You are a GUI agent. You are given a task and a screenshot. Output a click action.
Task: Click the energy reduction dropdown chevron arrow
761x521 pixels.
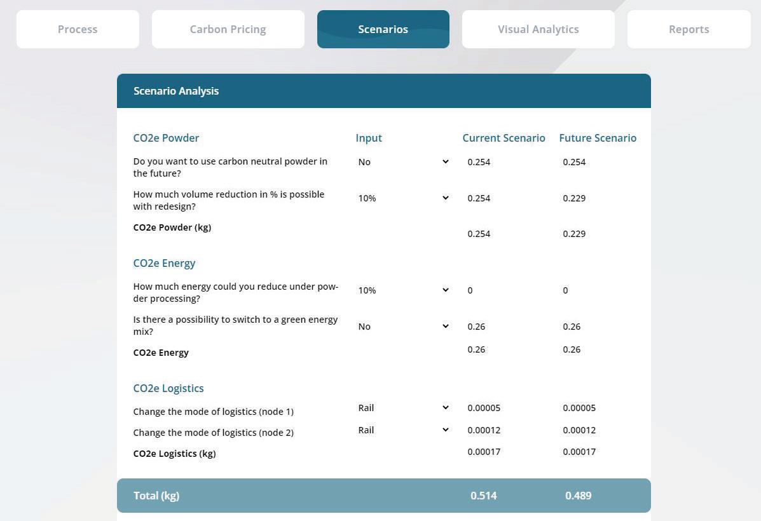[x=446, y=290]
